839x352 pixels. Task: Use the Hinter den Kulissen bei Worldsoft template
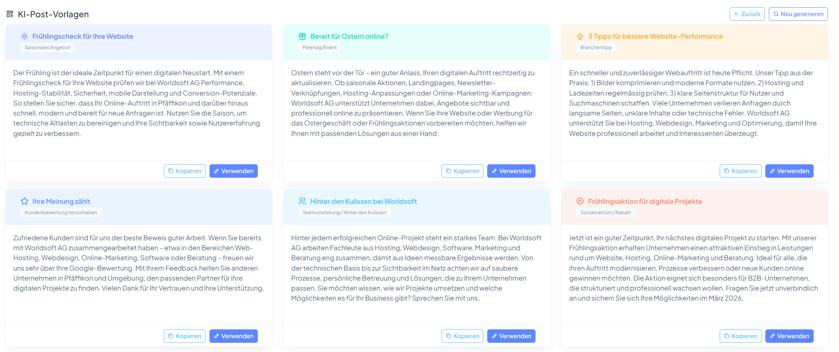(511, 336)
